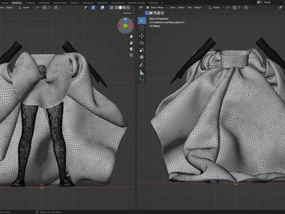Click the zoom magnifier icon in left viewport
This screenshot has width=285, height=214.
coord(131,37)
